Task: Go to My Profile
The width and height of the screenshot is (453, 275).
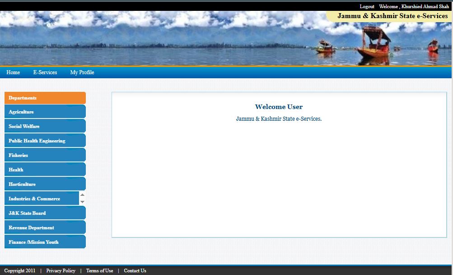Action: pyautogui.click(x=82, y=72)
